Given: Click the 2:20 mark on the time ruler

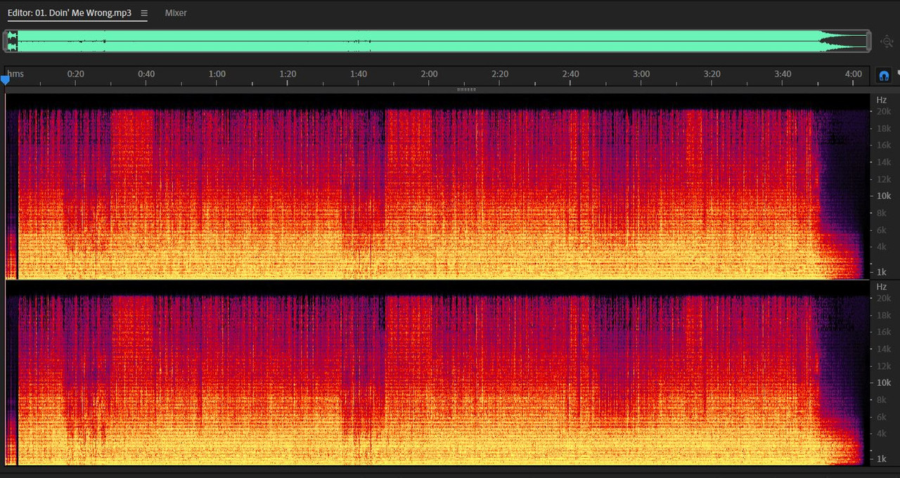Looking at the screenshot, I should [x=500, y=74].
